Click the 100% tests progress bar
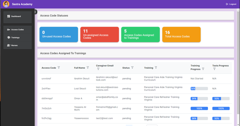This screenshot has height=126, width=240. click(x=221, y=109)
